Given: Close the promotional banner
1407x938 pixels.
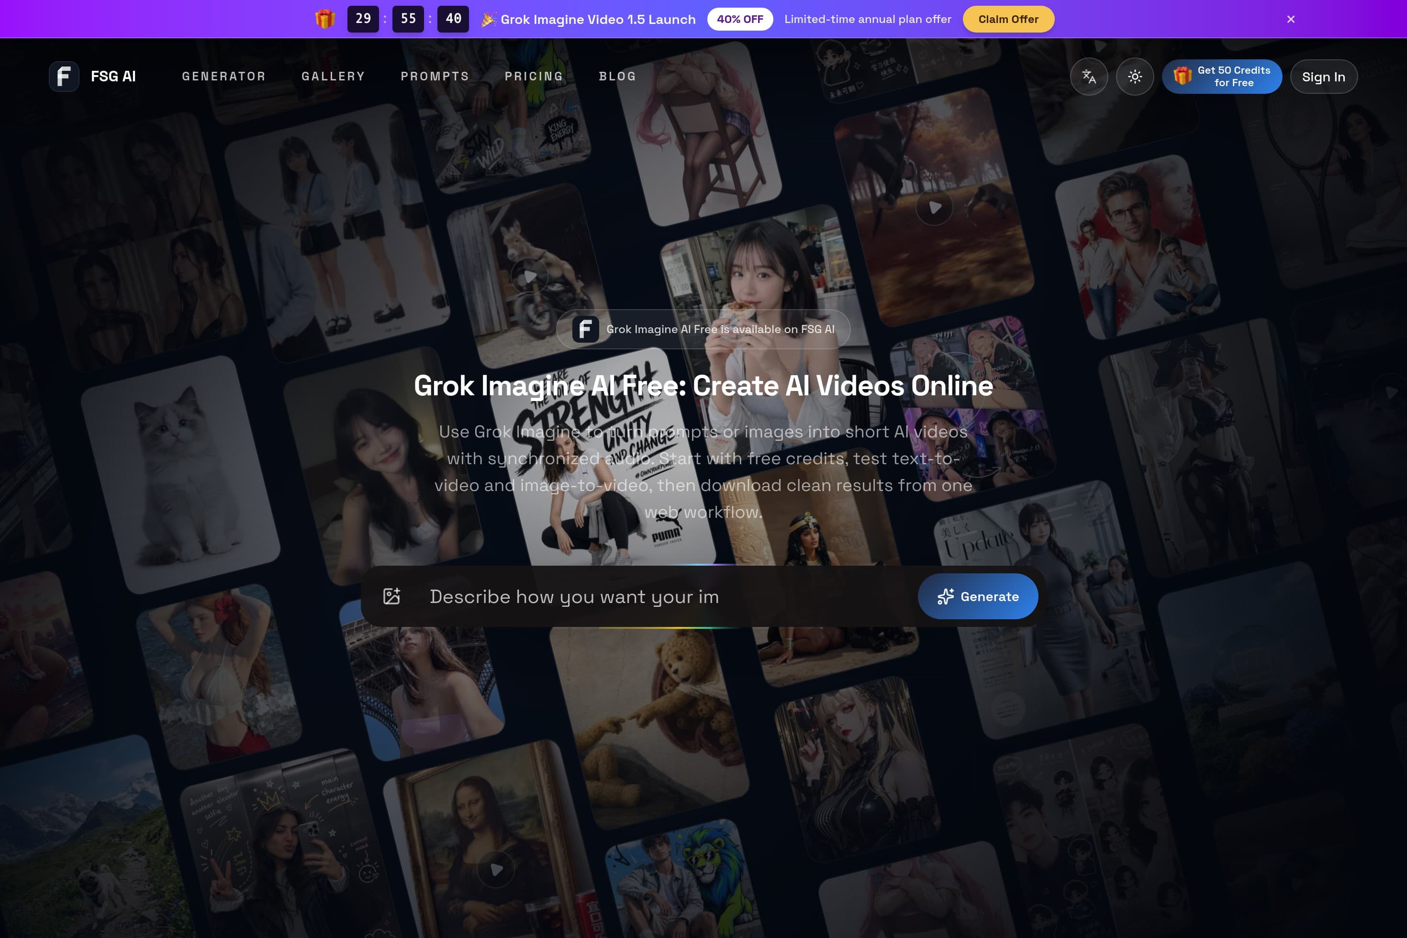Looking at the screenshot, I should 1291,19.
